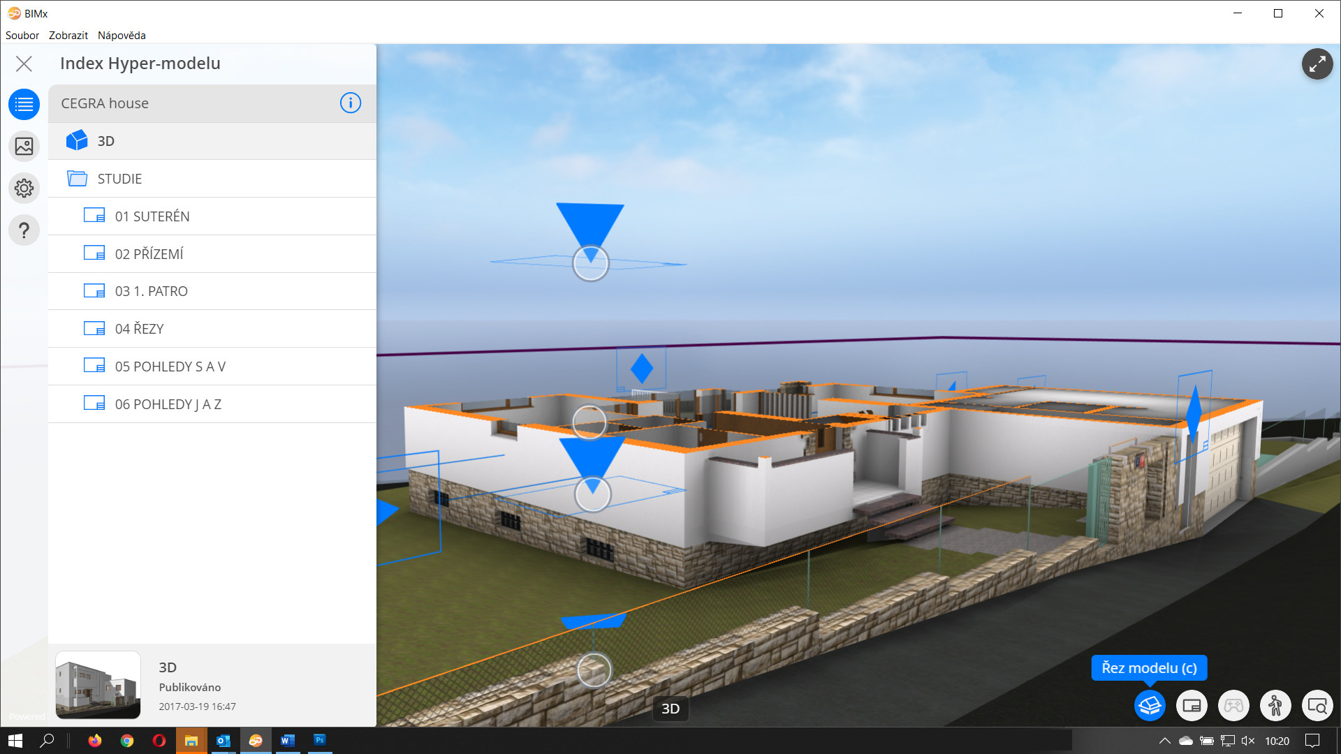Close the Index Hyper-modelu panel
This screenshot has width=1341, height=754.
click(24, 64)
